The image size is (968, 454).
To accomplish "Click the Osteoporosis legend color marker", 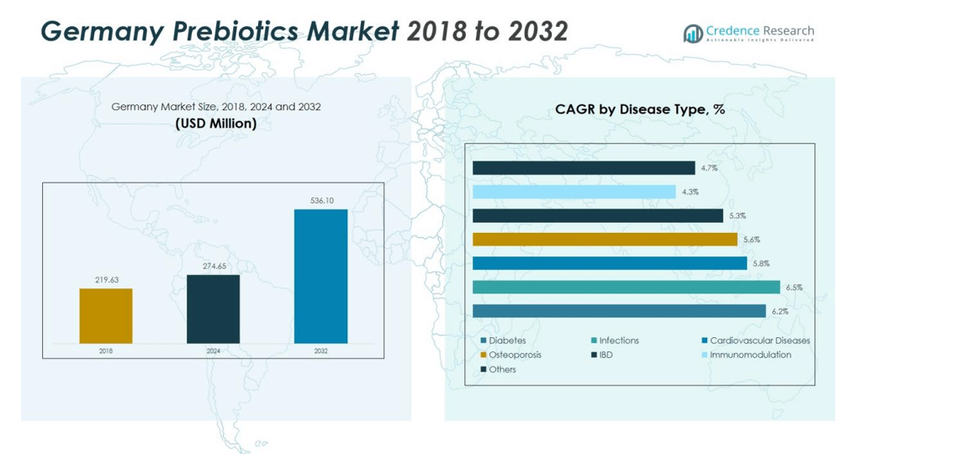I will (x=484, y=355).
